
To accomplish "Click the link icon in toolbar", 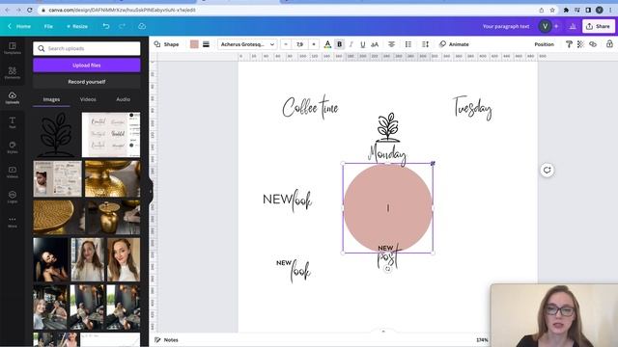I will pyautogui.click(x=593, y=44).
